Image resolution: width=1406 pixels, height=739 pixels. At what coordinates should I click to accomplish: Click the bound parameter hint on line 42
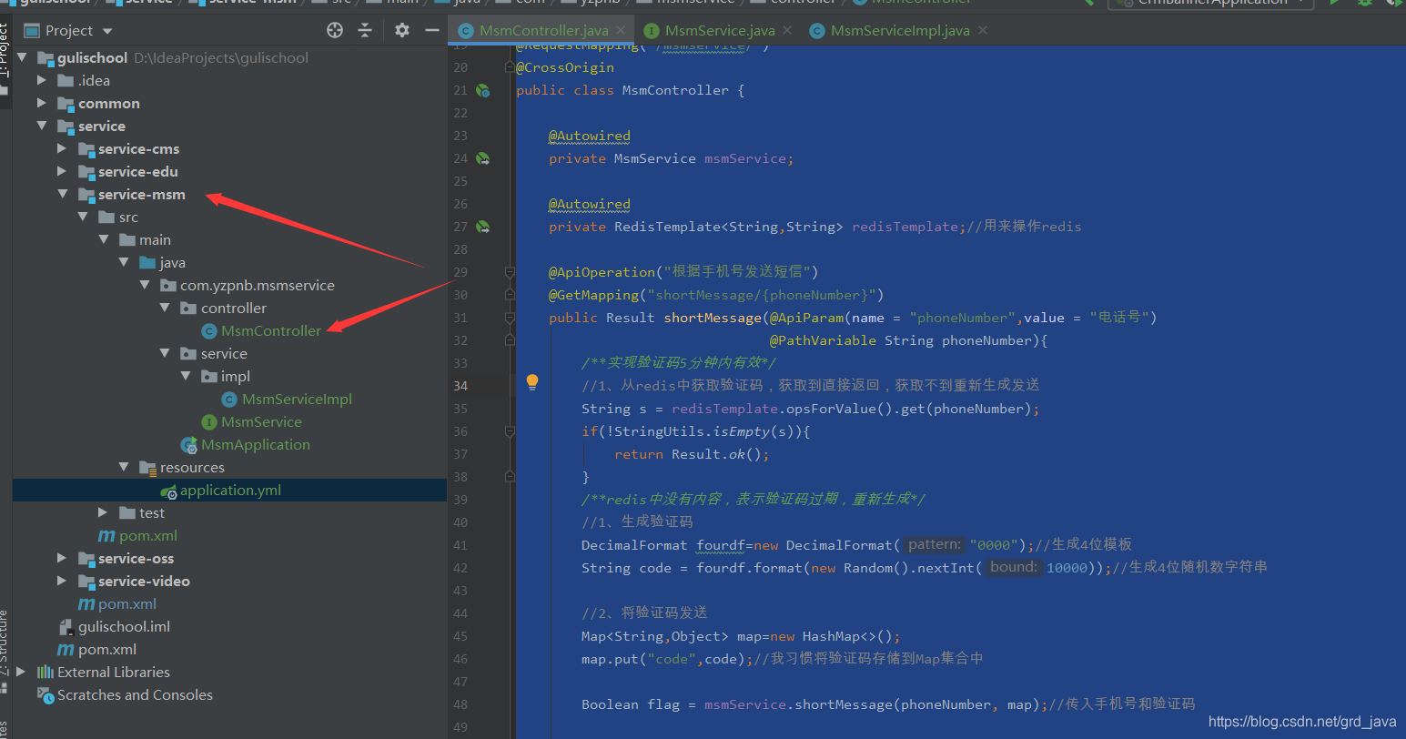(x=1014, y=567)
